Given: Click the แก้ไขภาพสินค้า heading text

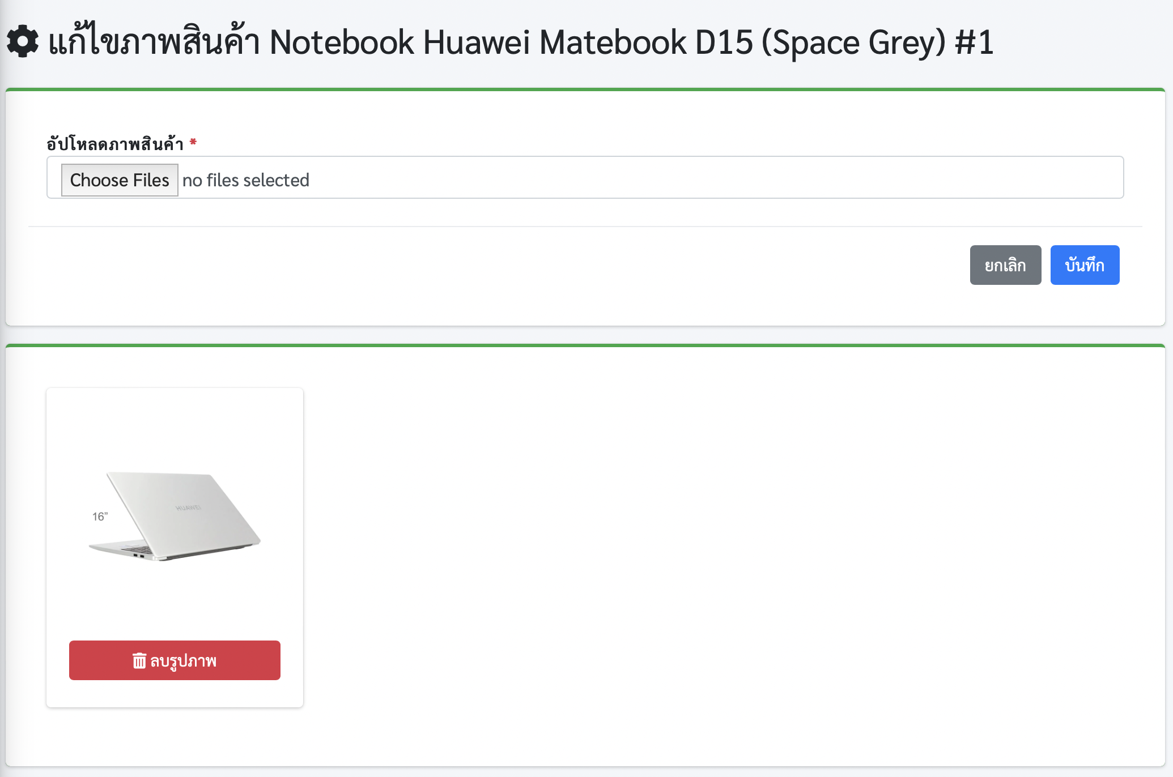Looking at the screenshot, I should pyautogui.click(x=154, y=42).
